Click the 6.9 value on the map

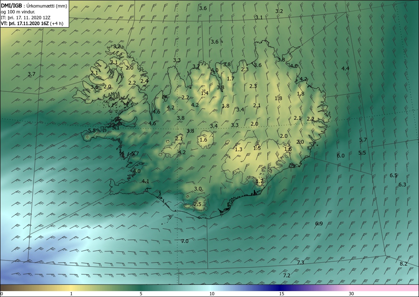(319, 224)
